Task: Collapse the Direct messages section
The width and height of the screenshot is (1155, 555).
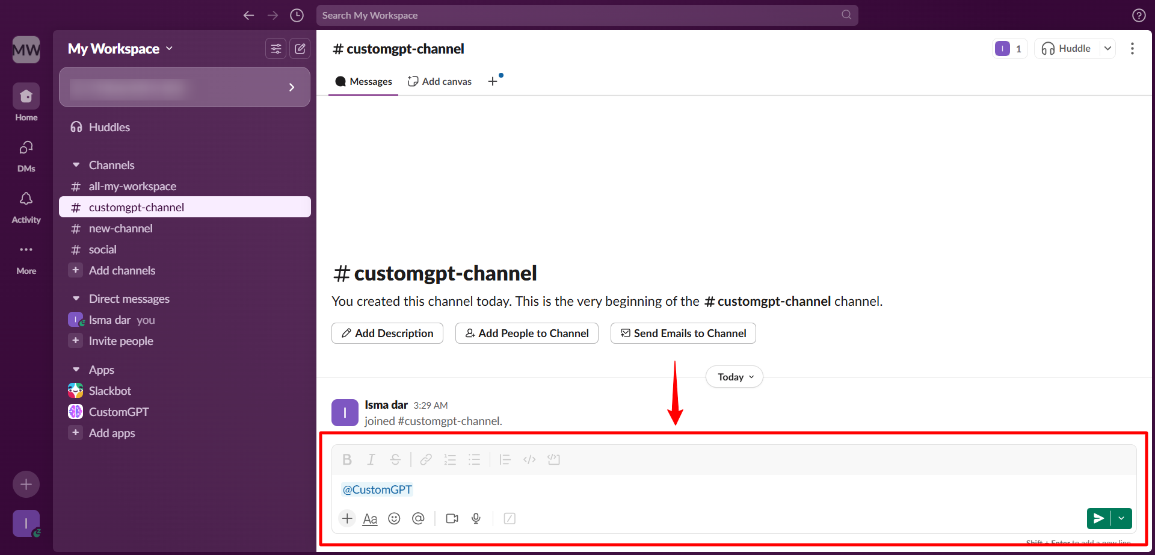Action: pos(76,299)
